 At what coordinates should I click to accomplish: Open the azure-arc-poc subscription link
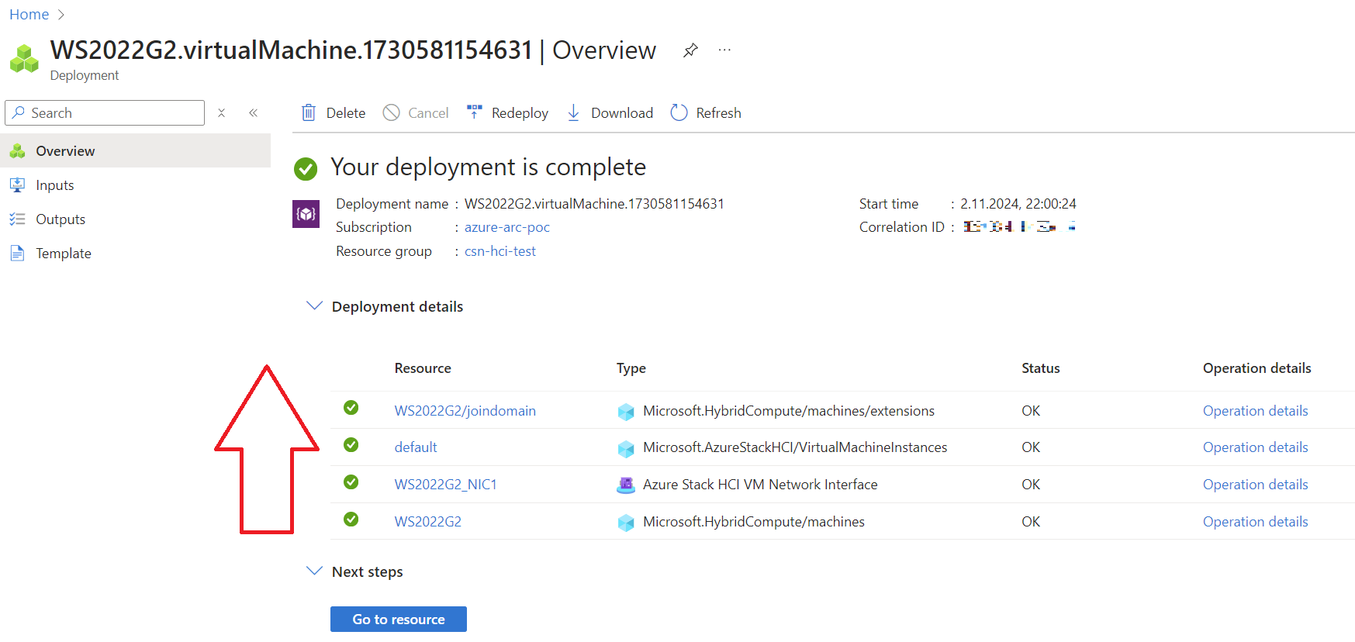(507, 227)
